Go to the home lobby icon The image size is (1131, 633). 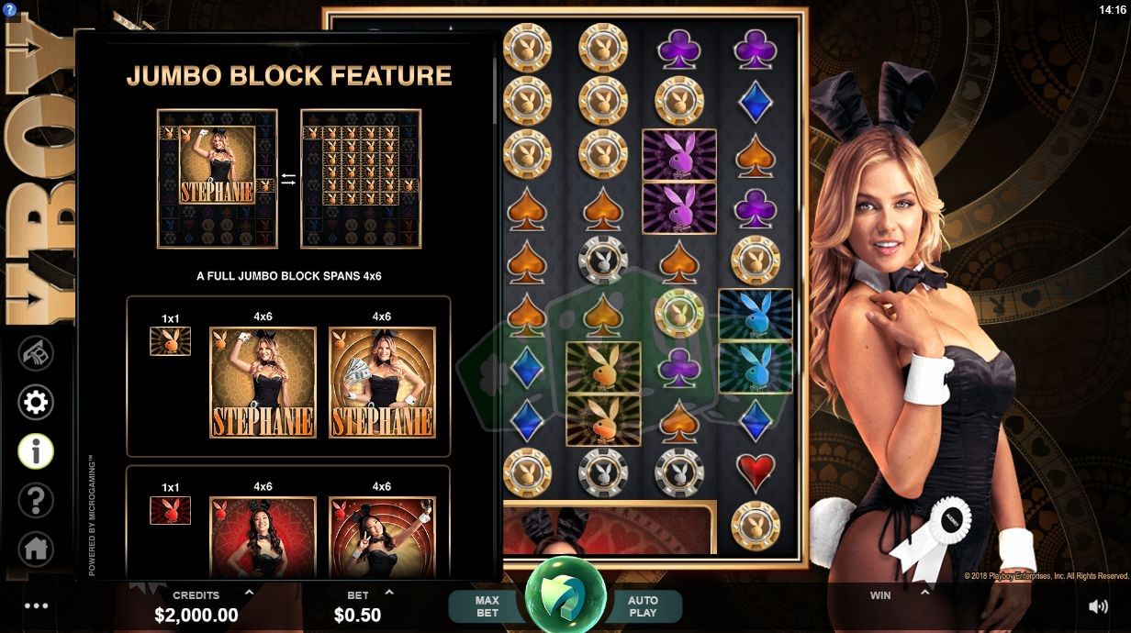point(37,550)
